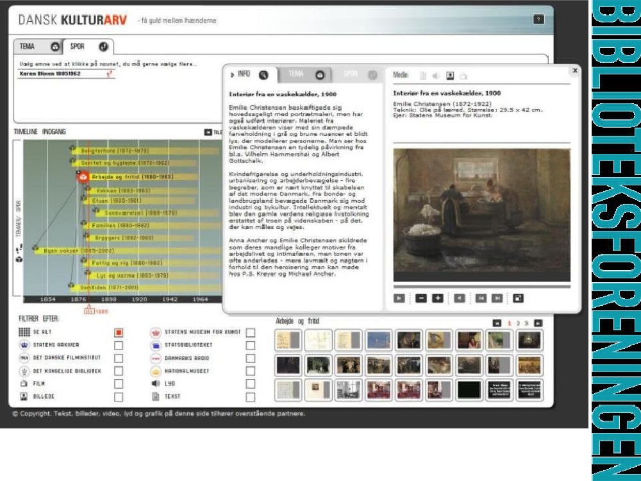Check the Danmarks Radio filter checkbox
This screenshot has width=641, height=481.
251,359
